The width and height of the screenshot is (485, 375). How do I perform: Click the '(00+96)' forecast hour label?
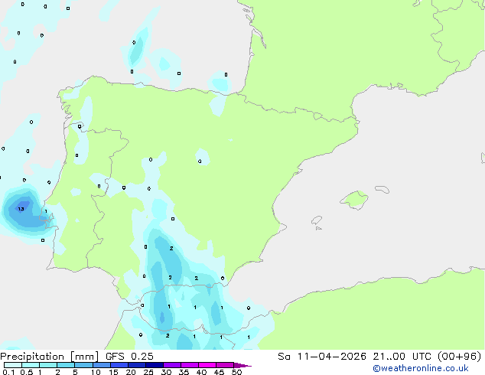tap(459, 357)
